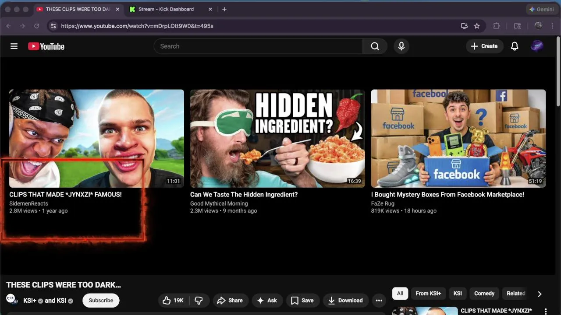Open Facebook mystery boxes video thumbnail
The height and width of the screenshot is (315, 561).
458,138
